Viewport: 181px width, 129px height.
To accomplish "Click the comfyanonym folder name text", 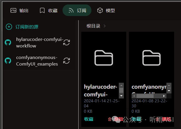I will coord(149,87).
